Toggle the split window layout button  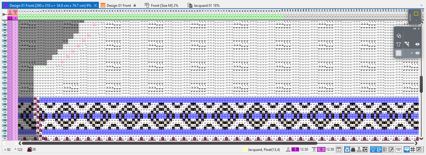tap(339, 149)
